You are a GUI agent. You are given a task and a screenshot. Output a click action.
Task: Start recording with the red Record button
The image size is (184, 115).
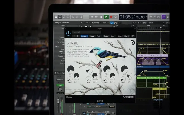coord(111,17)
